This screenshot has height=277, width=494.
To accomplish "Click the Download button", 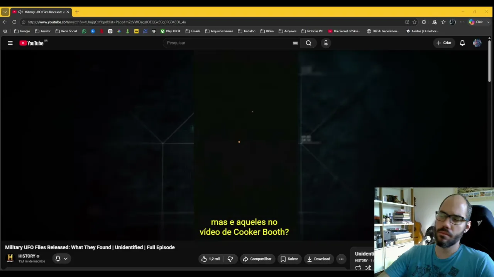I will 318,259.
